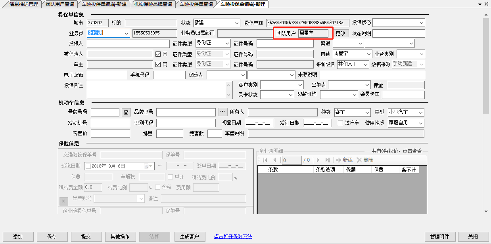Focus the 号牌号码 input field
This screenshot has width=491, height=244.
click(105, 112)
